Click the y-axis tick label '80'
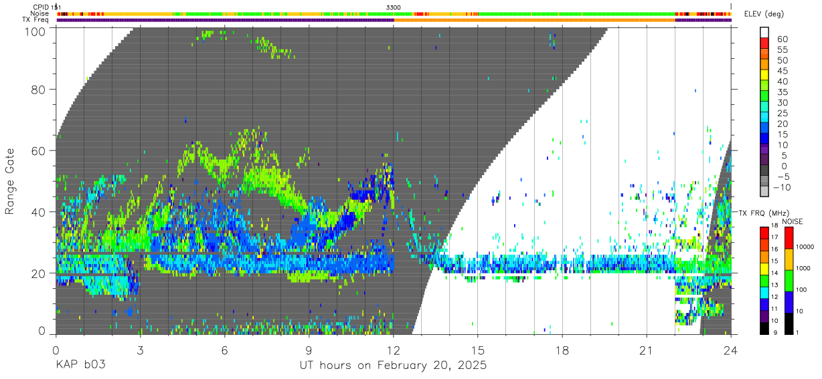The width and height of the screenshot is (822, 379). click(x=37, y=89)
